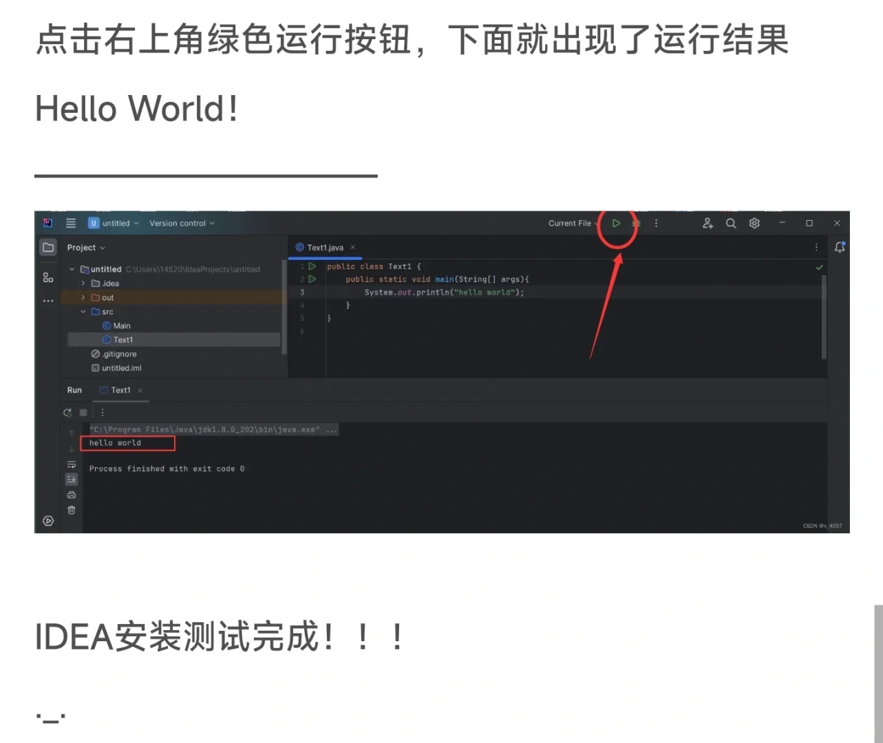This screenshot has height=743, width=883.
Task: Clear console with the trash icon
Action: 72,510
